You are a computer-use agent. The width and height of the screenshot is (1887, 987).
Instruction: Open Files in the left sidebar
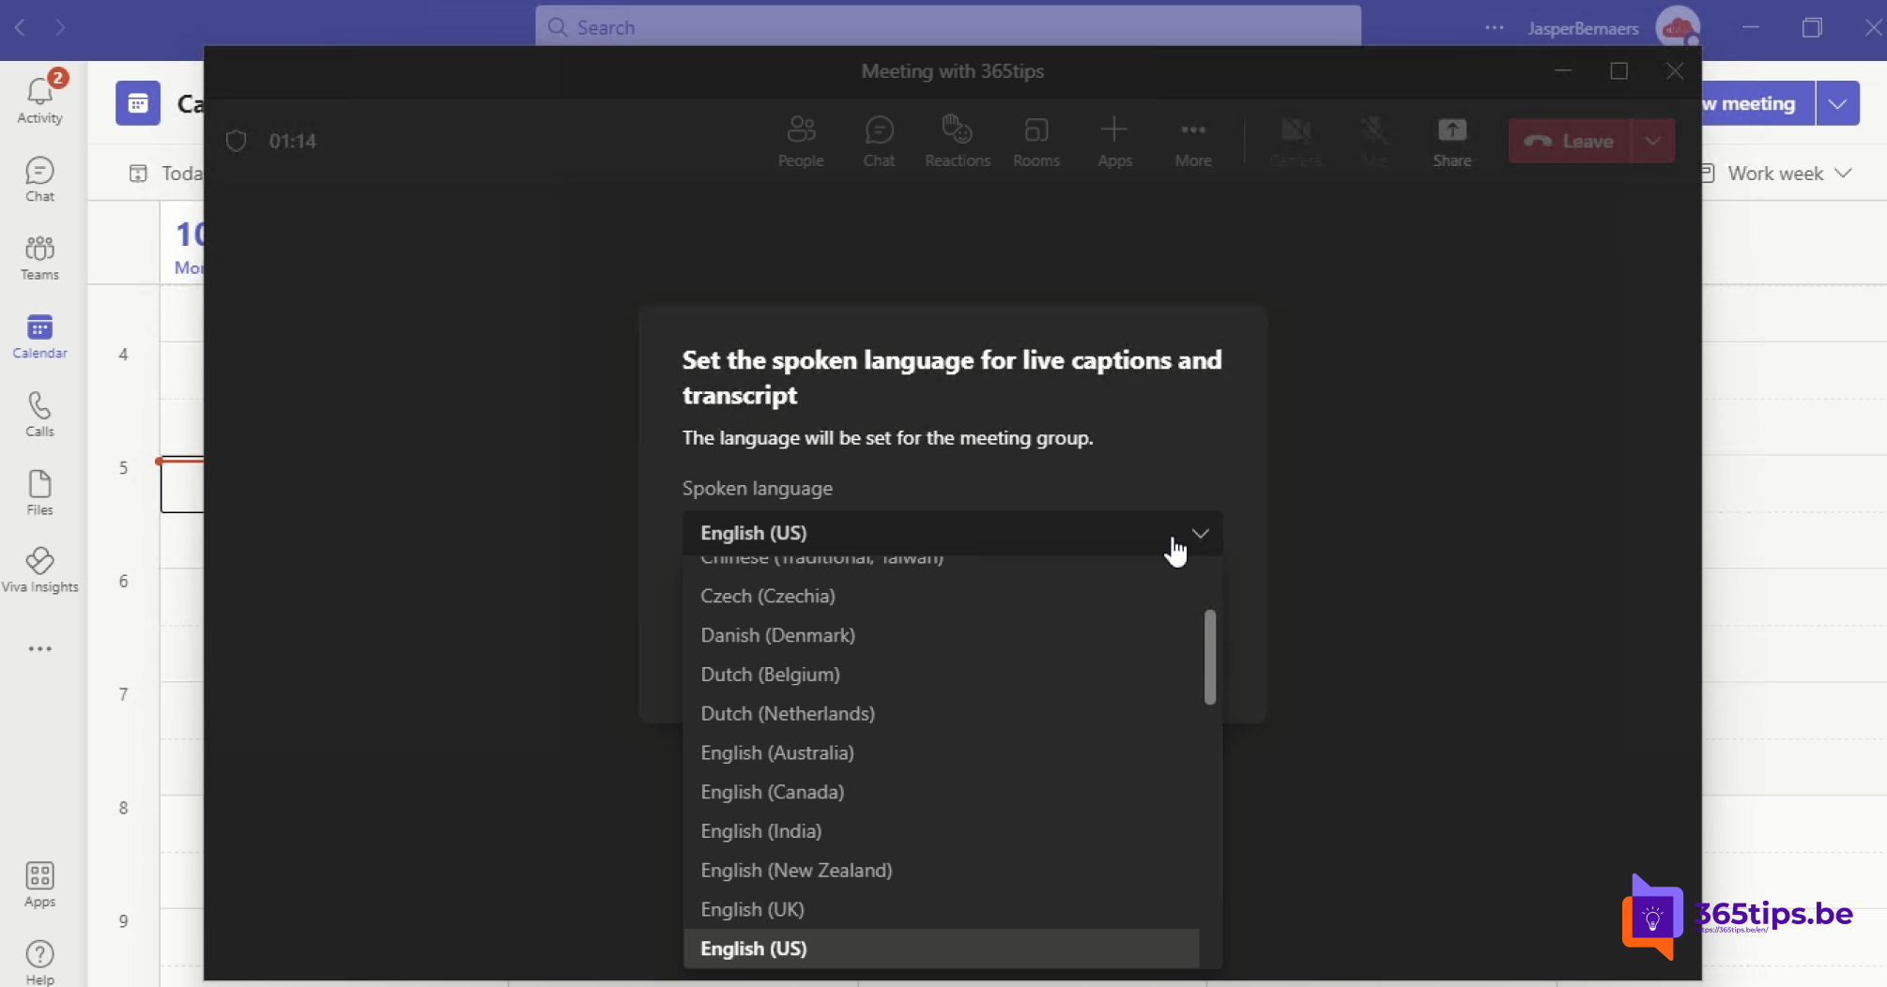[39, 493]
